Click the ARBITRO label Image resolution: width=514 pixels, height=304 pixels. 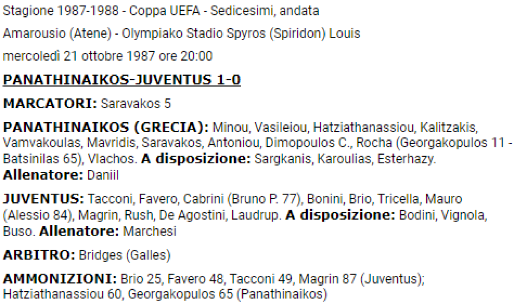39,255
